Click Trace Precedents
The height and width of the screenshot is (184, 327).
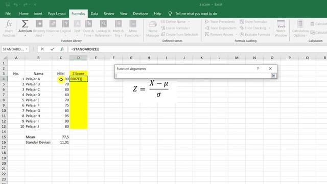(x=220, y=21)
